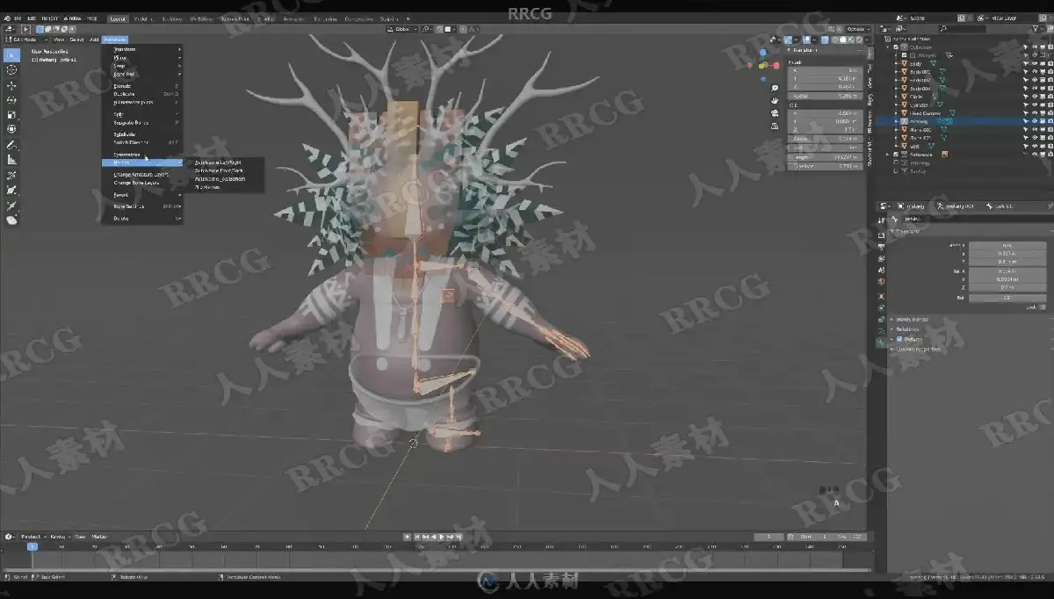Switch to the UV Editing workspace tab
Screen dimensions: 1054x599
coord(200,18)
